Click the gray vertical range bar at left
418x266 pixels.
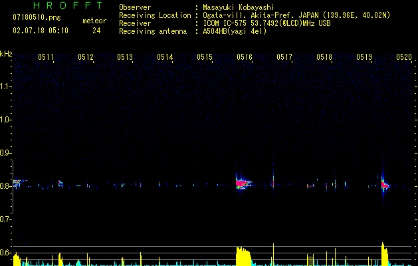(13, 187)
